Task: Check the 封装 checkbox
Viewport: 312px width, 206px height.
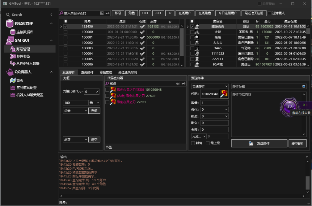Action: 193,143
